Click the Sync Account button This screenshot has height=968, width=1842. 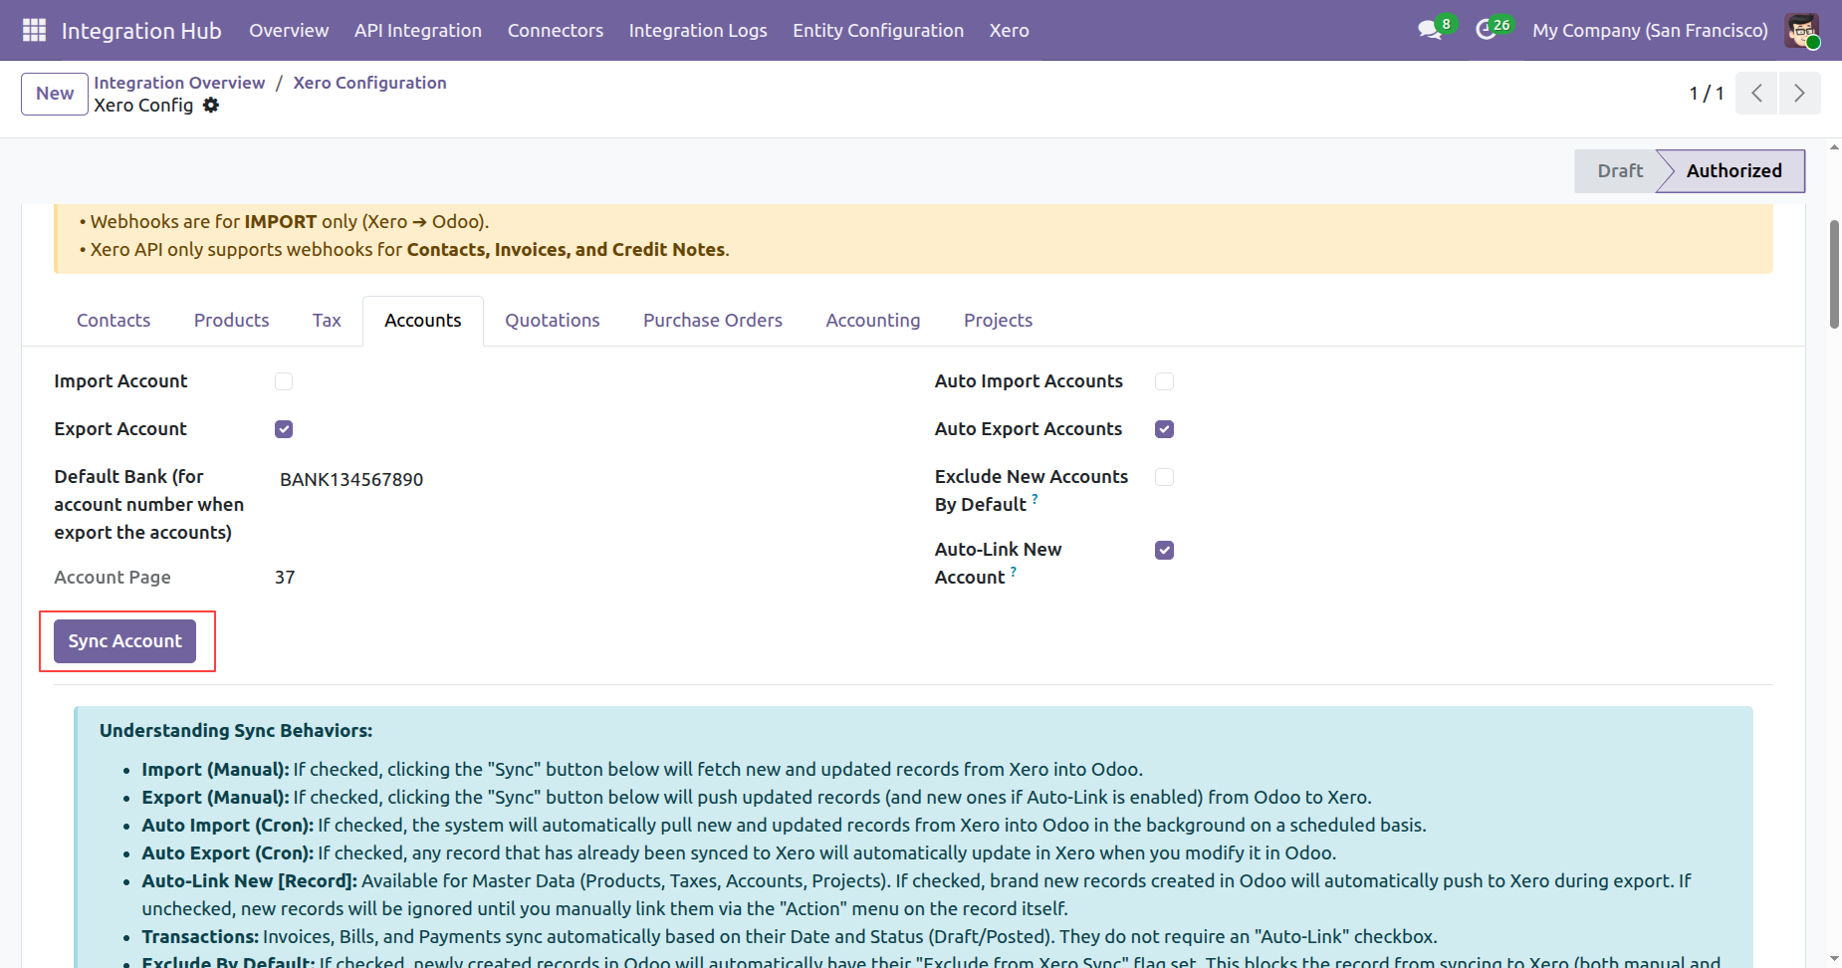click(x=125, y=641)
